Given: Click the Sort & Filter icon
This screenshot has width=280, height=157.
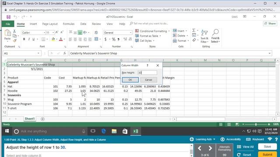Looking at the screenshot, I should coord(204,36).
